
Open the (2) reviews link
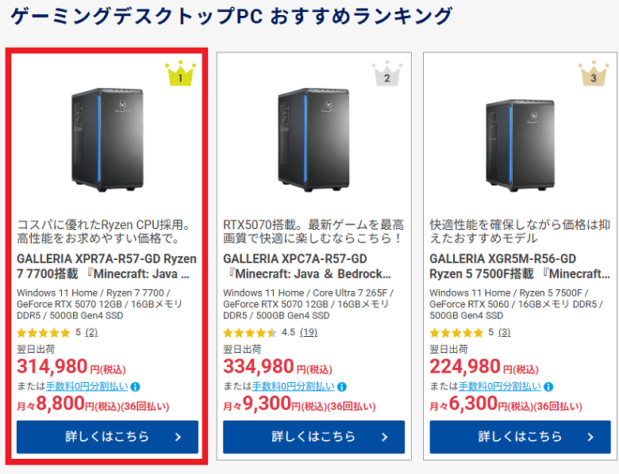pyautogui.click(x=91, y=332)
